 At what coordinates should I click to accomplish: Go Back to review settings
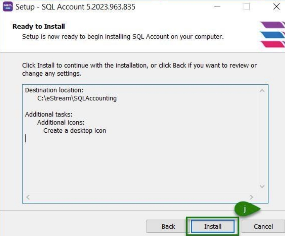point(168,226)
